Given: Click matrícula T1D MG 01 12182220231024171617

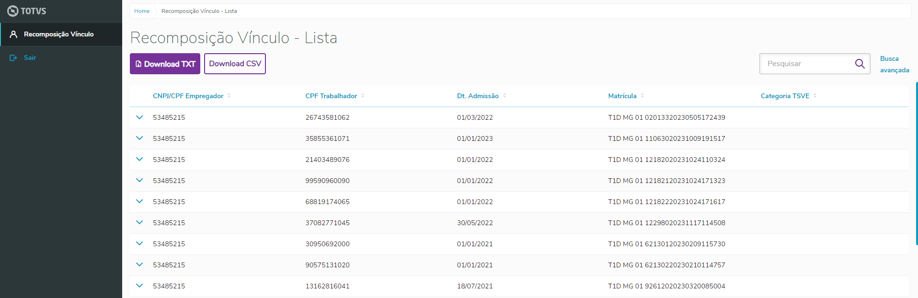Looking at the screenshot, I should 666,202.
